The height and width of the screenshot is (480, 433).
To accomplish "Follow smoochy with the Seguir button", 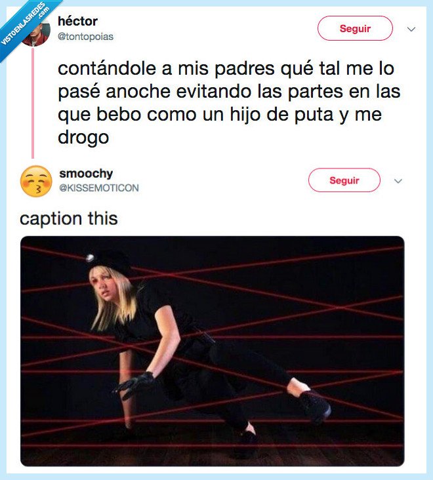I will (x=344, y=180).
